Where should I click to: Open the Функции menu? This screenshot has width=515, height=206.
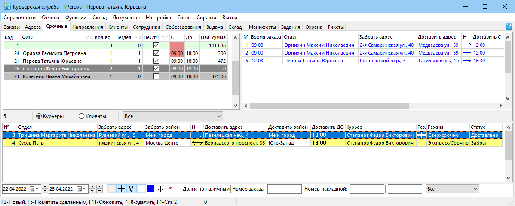pos(76,18)
